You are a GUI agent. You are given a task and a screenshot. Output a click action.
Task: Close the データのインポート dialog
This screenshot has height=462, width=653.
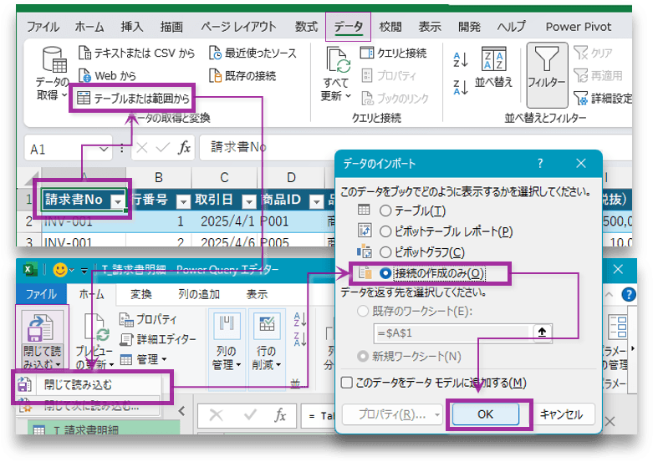pyautogui.click(x=581, y=163)
